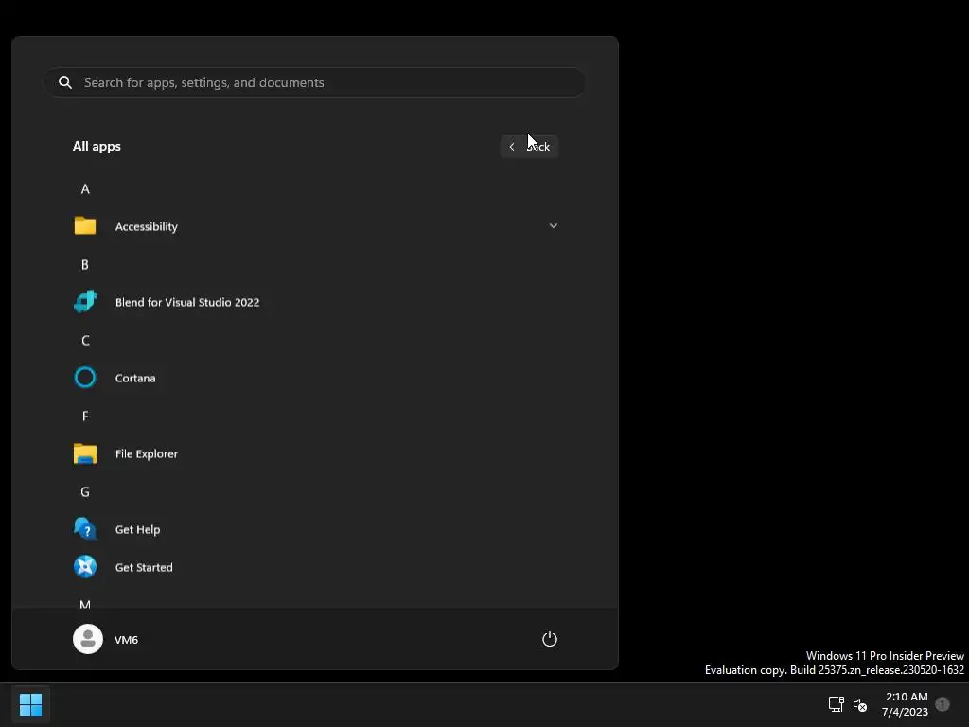
Task: Open the File Explorer icon
Action: [85, 453]
